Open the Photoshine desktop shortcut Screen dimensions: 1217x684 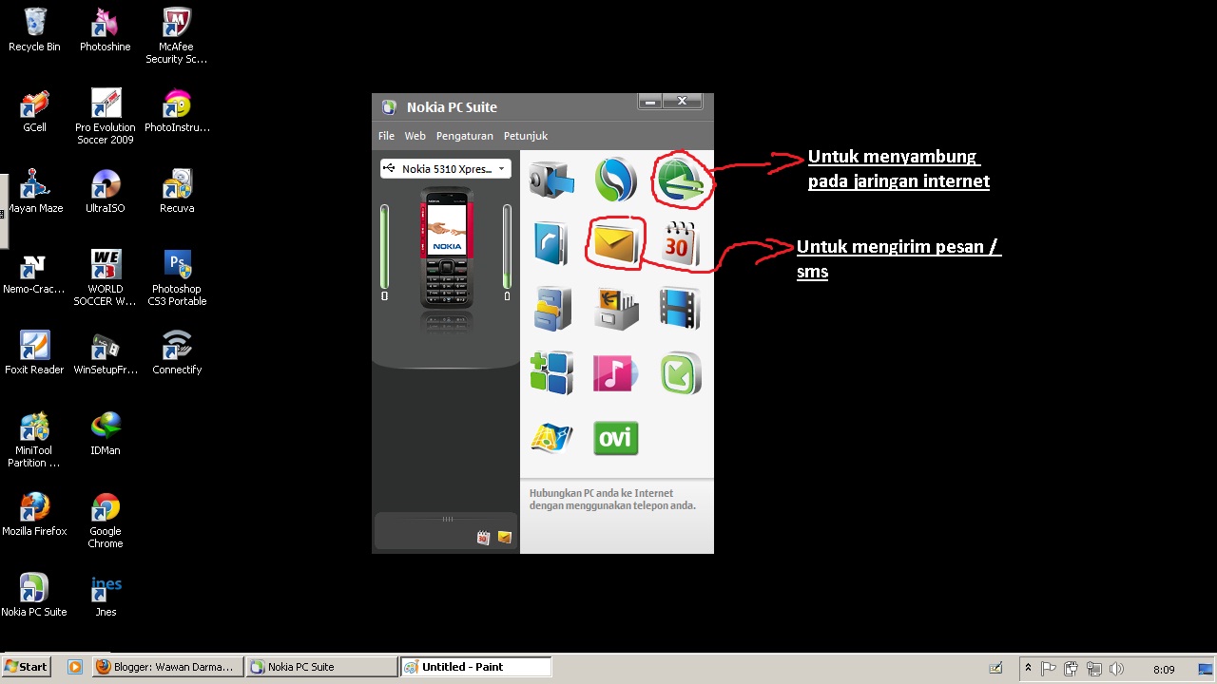[105, 29]
